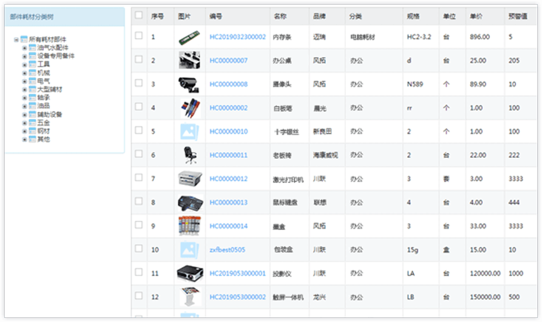542x322 pixels.
Task: Click the projector image in row 11
Action: (190, 273)
